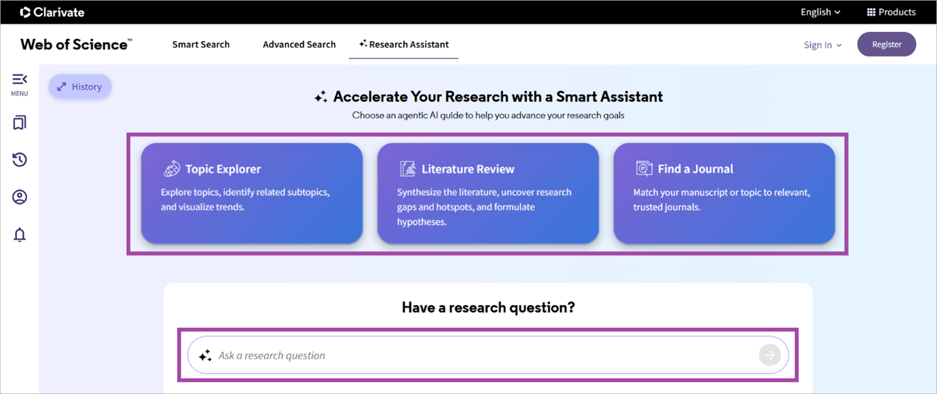The width and height of the screenshot is (937, 394).
Task: Open the Sign In dropdown
Action: pos(822,45)
